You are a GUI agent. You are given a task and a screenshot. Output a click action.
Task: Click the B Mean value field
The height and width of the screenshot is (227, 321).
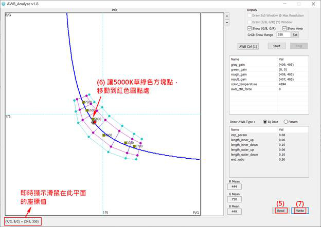(x=234, y=212)
